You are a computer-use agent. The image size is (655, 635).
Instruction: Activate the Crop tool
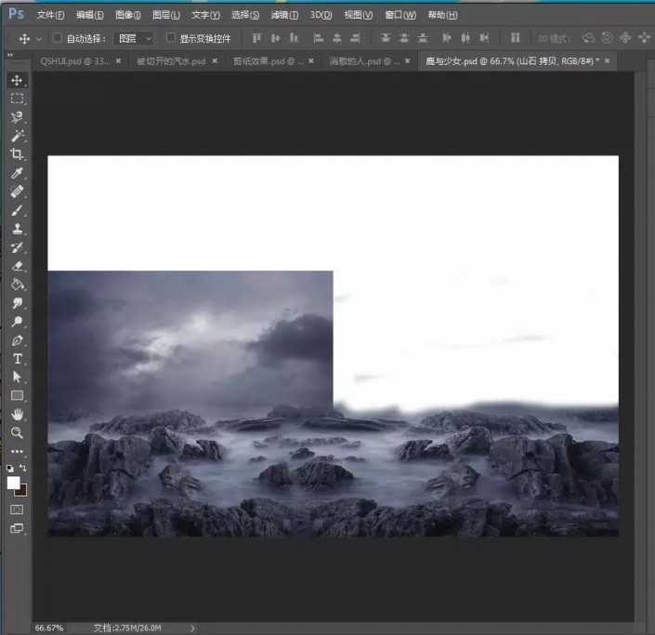(18, 155)
